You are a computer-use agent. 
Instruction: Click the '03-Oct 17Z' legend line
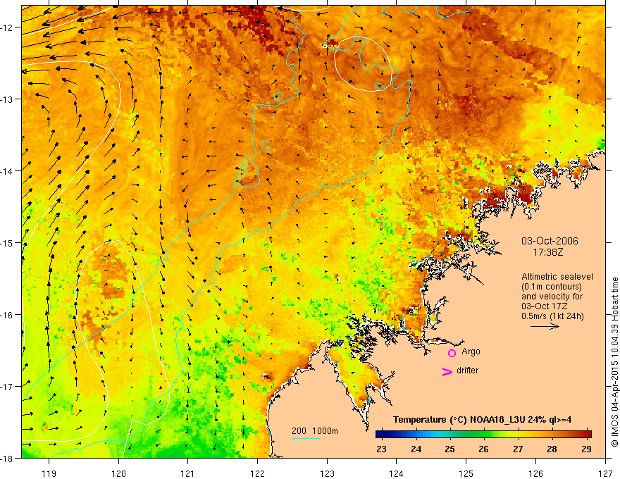coord(543,306)
